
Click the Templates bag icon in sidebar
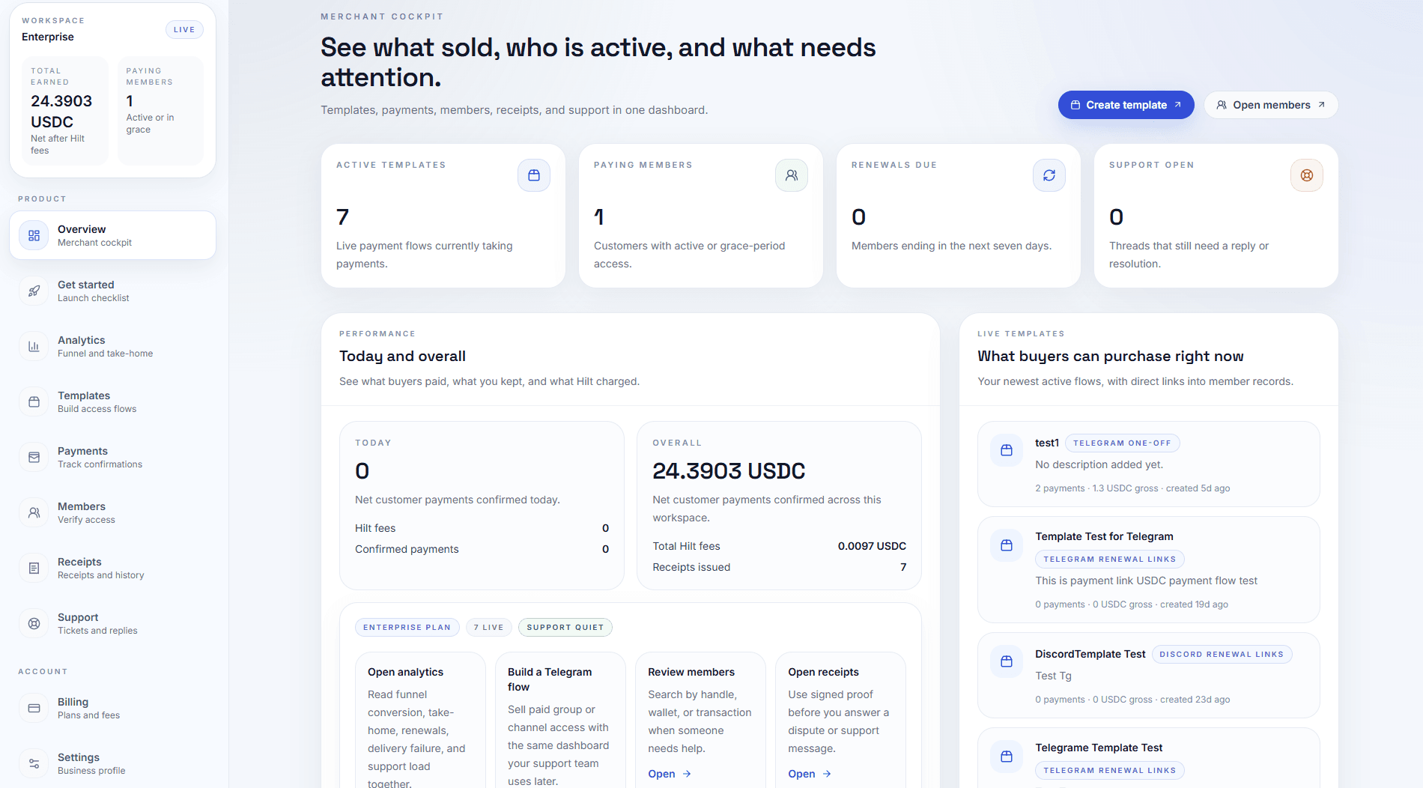click(34, 401)
